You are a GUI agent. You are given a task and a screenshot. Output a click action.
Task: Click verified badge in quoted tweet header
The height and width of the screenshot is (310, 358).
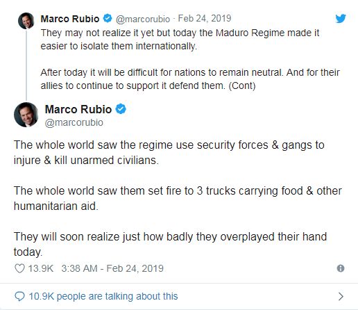point(108,18)
